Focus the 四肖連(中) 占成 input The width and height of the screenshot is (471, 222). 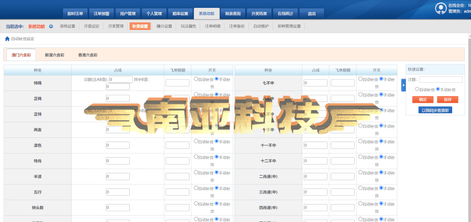316,208
